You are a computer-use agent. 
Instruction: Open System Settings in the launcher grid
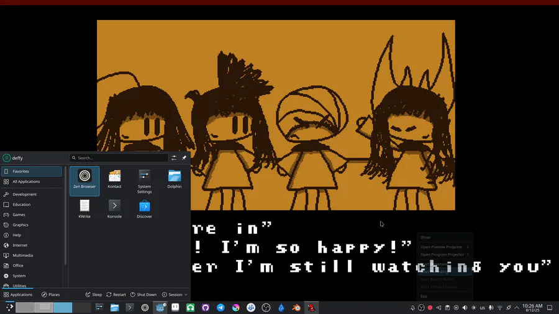pyautogui.click(x=144, y=181)
